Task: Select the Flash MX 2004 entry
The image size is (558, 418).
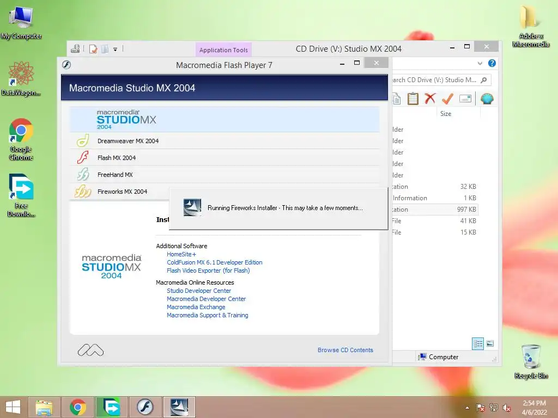Action: pos(224,158)
